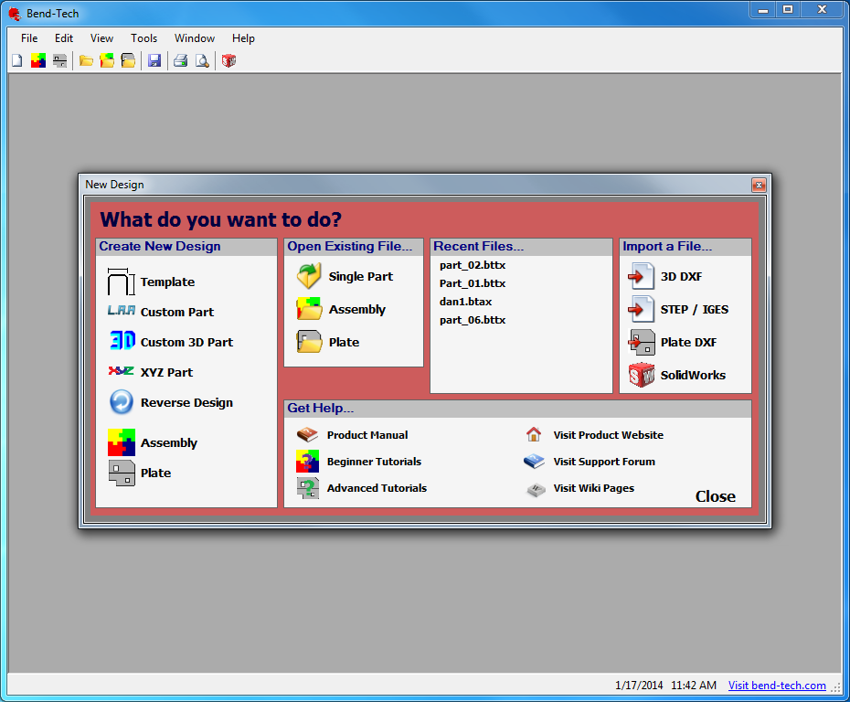Click the STEP / IGES import icon
The width and height of the screenshot is (850, 702).
click(x=641, y=309)
